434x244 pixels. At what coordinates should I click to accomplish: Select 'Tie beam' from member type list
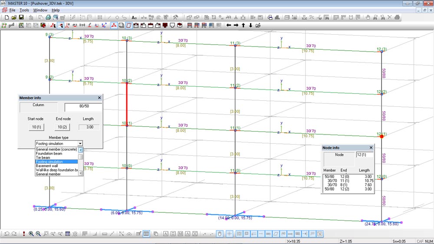click(x=56, y=158)
